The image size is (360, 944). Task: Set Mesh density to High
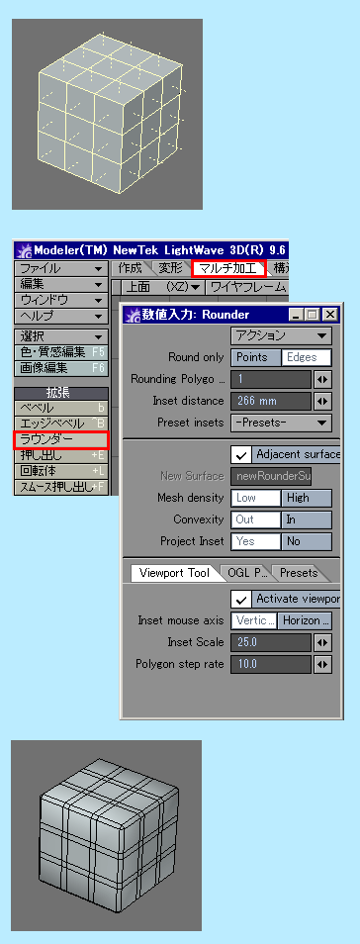click(307, 498)
